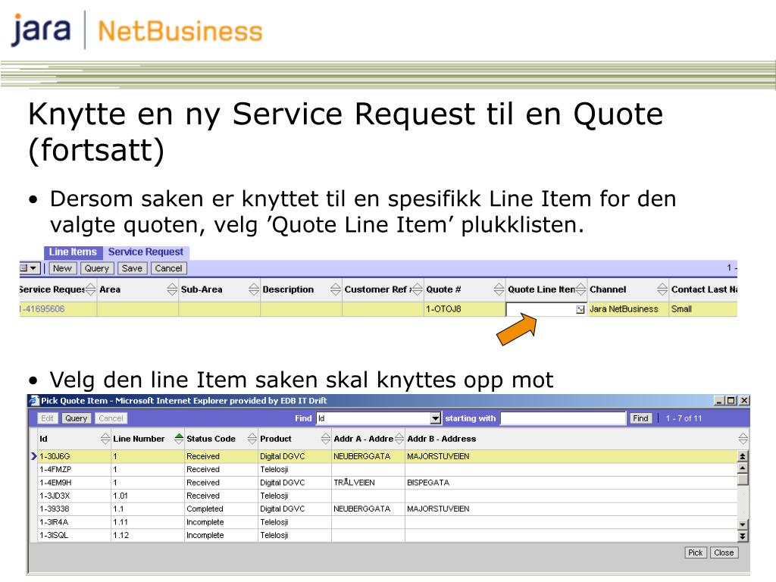Sort by the Area column arrows
The image size is (776, 582).
click(x=172, y=289)
